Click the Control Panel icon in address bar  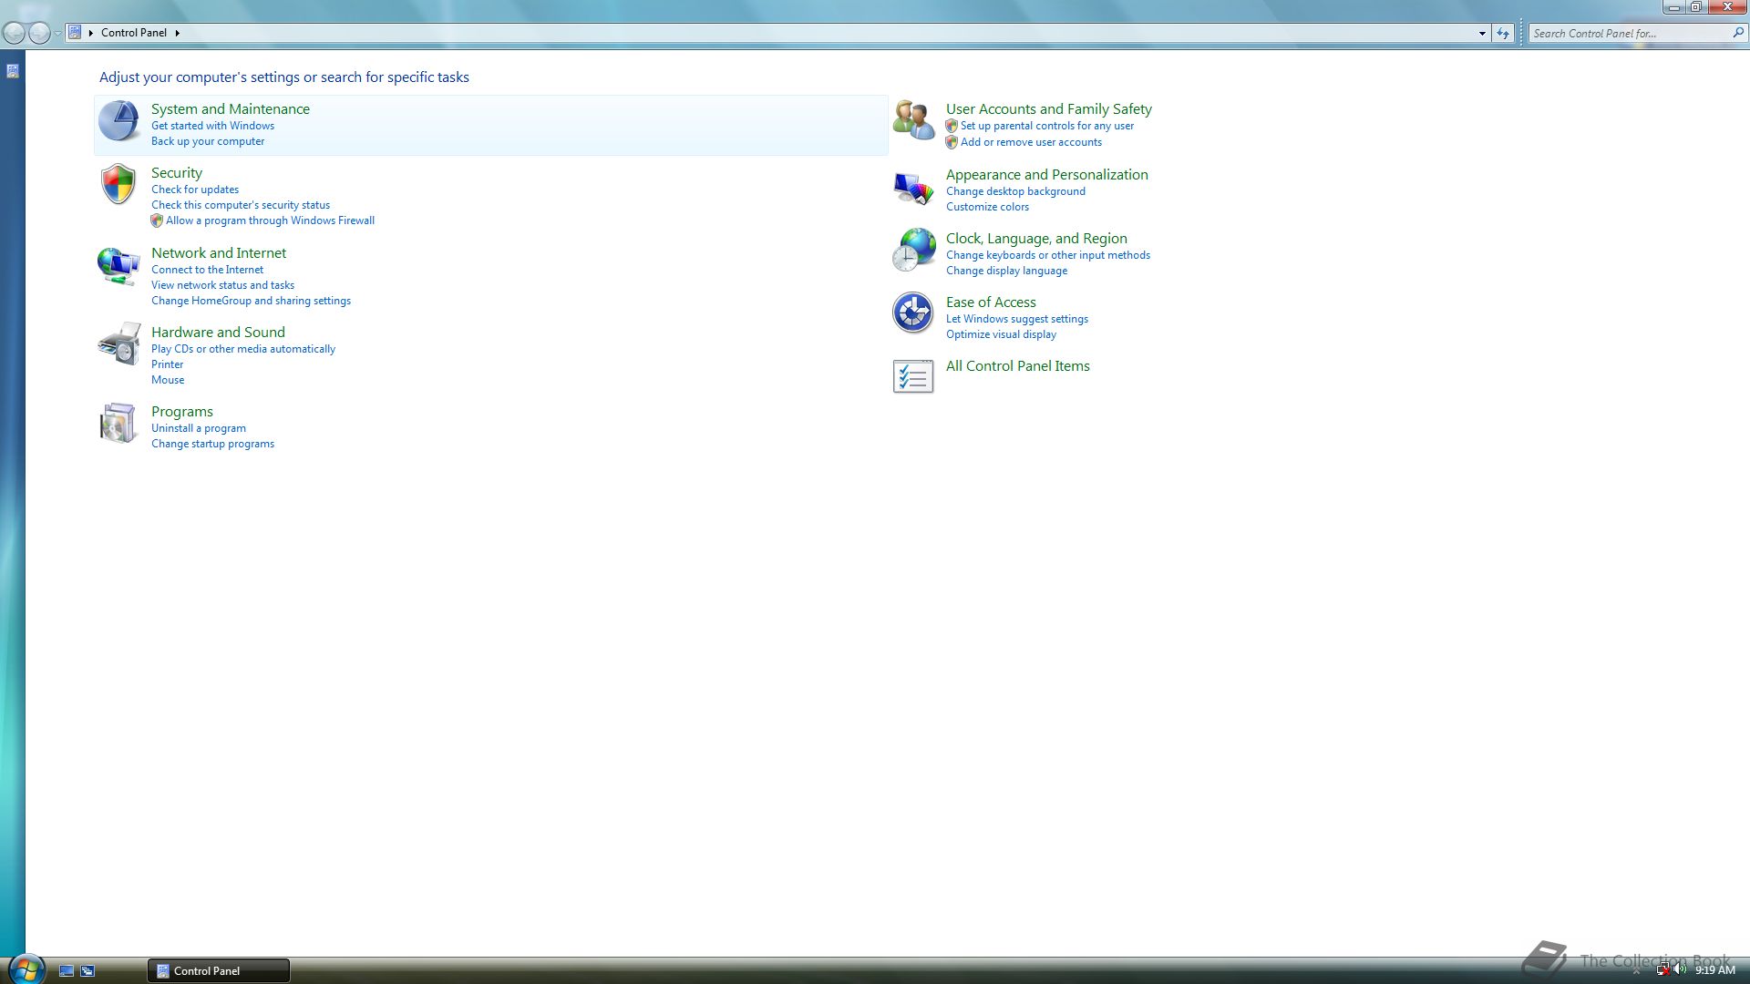point(75,33)
